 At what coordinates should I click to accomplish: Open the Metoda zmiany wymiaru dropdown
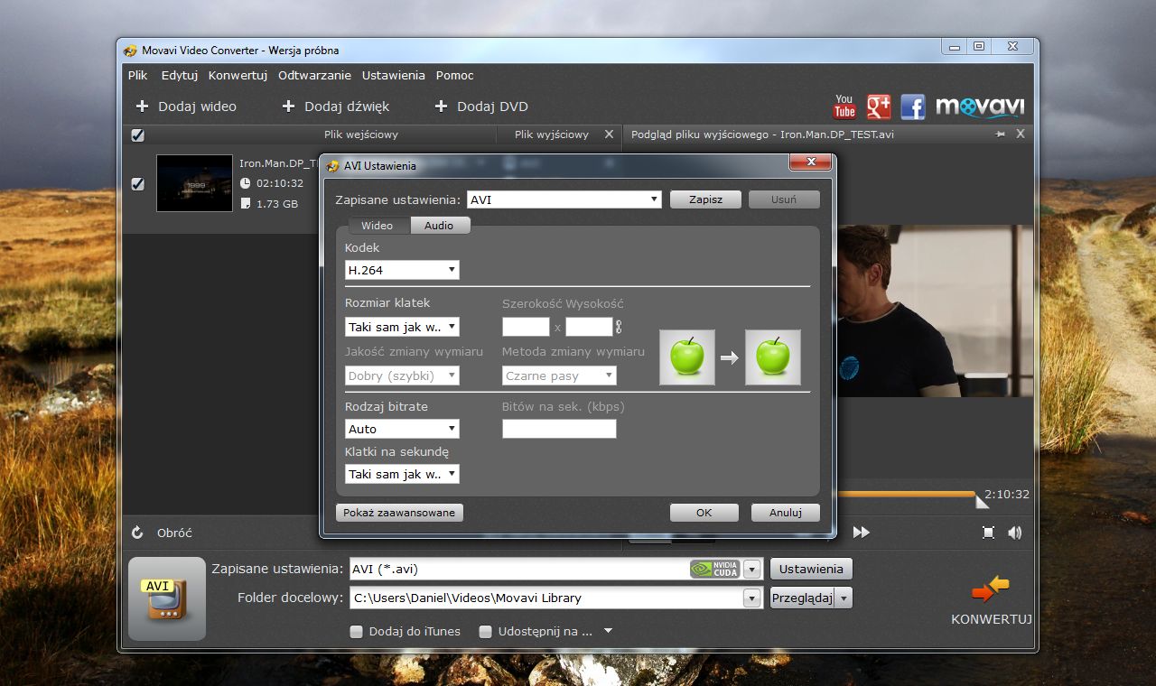[560, 375]
